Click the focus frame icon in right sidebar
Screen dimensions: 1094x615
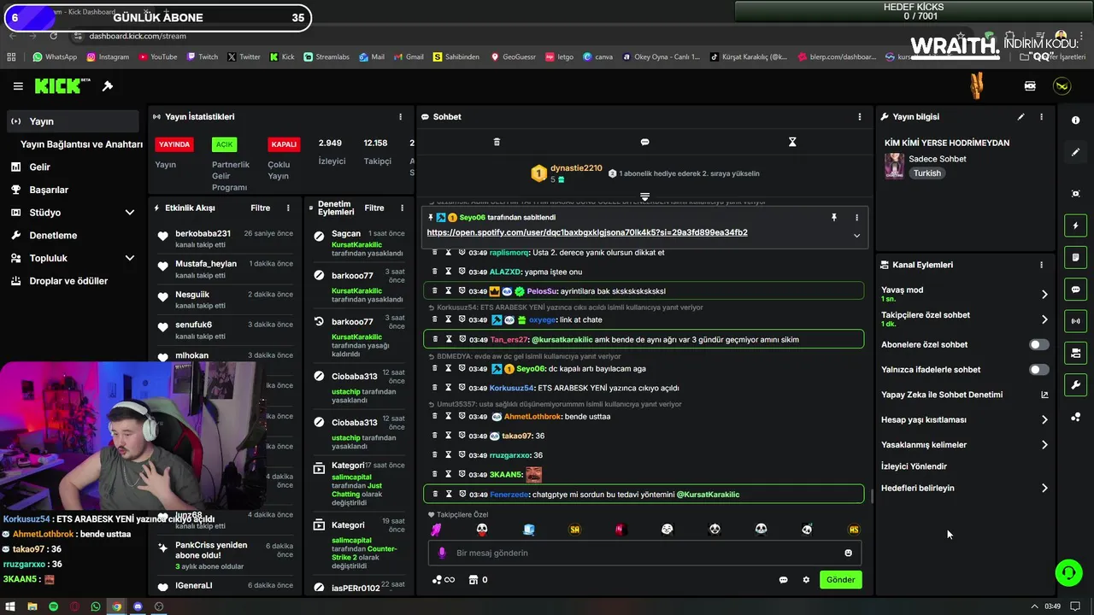pos(1075,194)
